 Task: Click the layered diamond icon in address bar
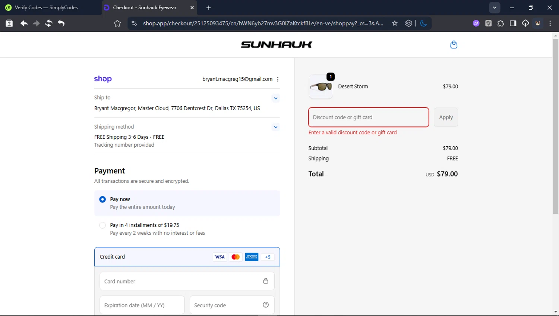pyautogui.click(x=408, y=23)
